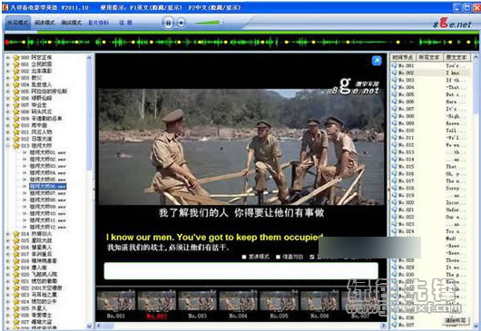The height and width of the screenshot is (331, 481).
Task: Click the 原文文本 column header
Action: (456, 57)
